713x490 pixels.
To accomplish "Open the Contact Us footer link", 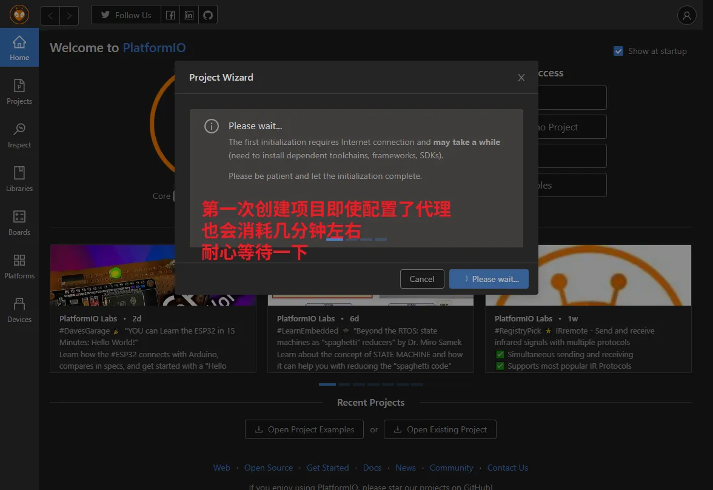I will pyautogui.click(x=507, y=468).
